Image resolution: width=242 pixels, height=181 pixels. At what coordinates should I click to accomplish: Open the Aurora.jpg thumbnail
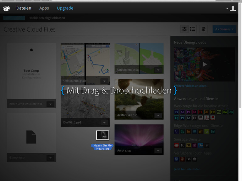pyautogui.click(x=139, y=135)
